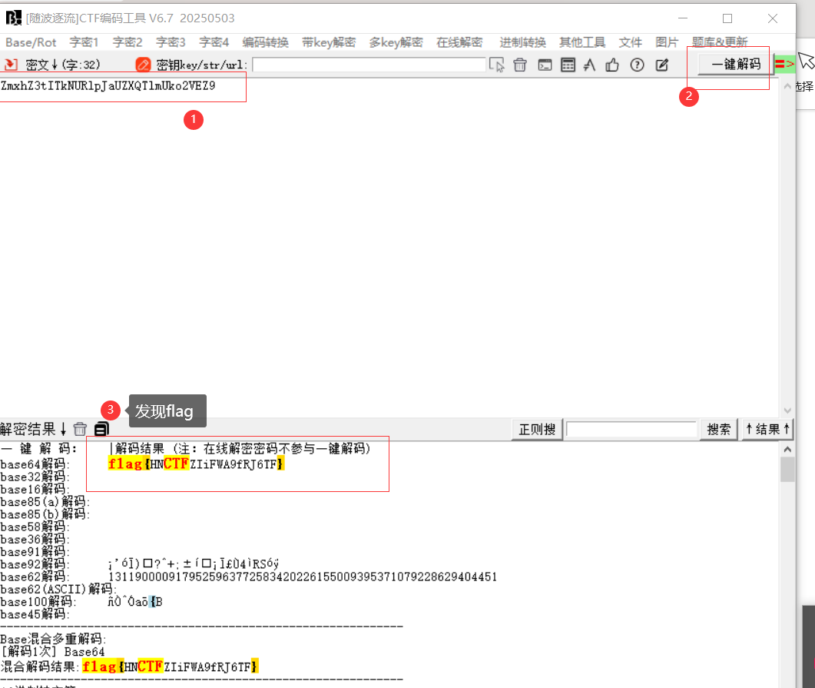Open the 其他工具 menu

[583, 42]
